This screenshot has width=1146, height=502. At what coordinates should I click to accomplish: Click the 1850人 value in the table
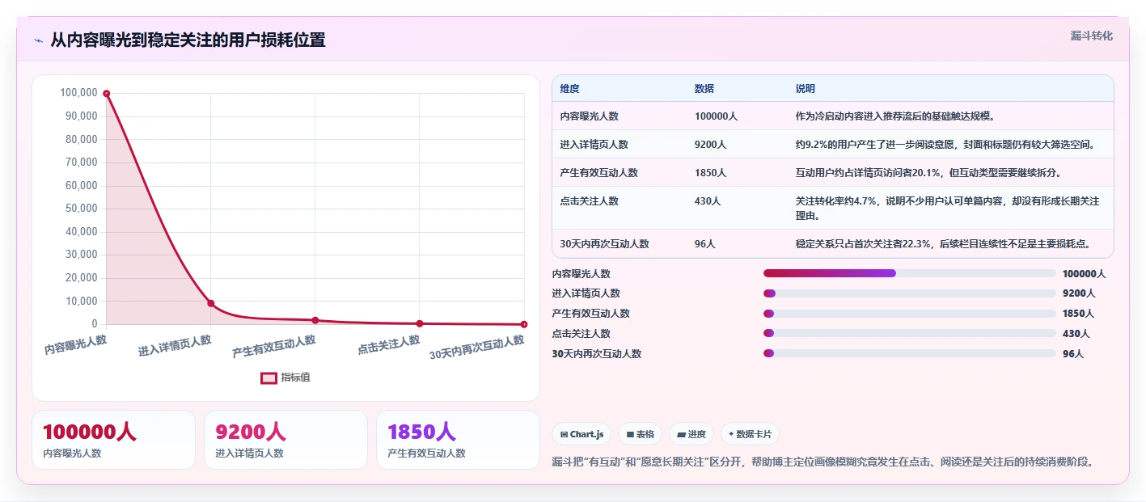click(710, 173)
